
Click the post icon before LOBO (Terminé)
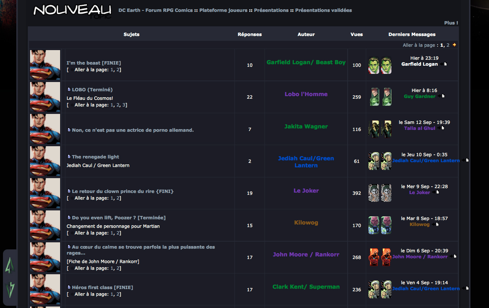point(69,89)
